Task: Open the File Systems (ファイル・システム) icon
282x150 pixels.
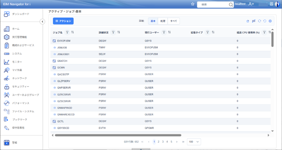Action: pyautogui.click(x=7, y=112)
